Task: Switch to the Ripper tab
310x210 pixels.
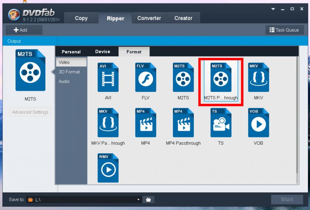Action: click(x=115, y=18)
